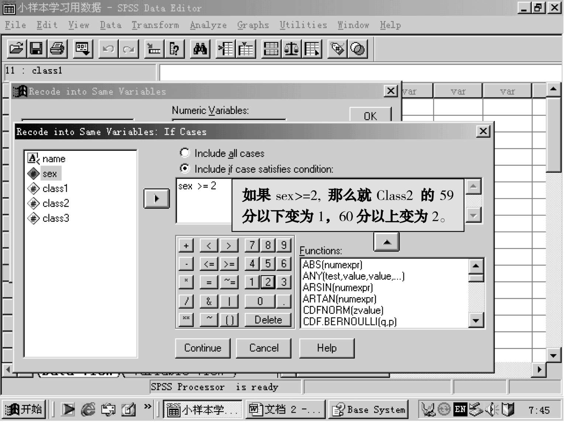
Task: Click the Go to Chart toolbar icon
Action: (154, 49)
